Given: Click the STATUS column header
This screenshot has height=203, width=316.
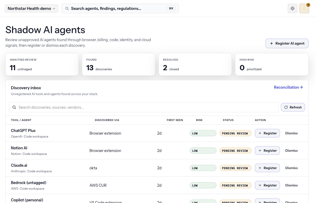Looking at the screenshot, I should tap(228, 120).
